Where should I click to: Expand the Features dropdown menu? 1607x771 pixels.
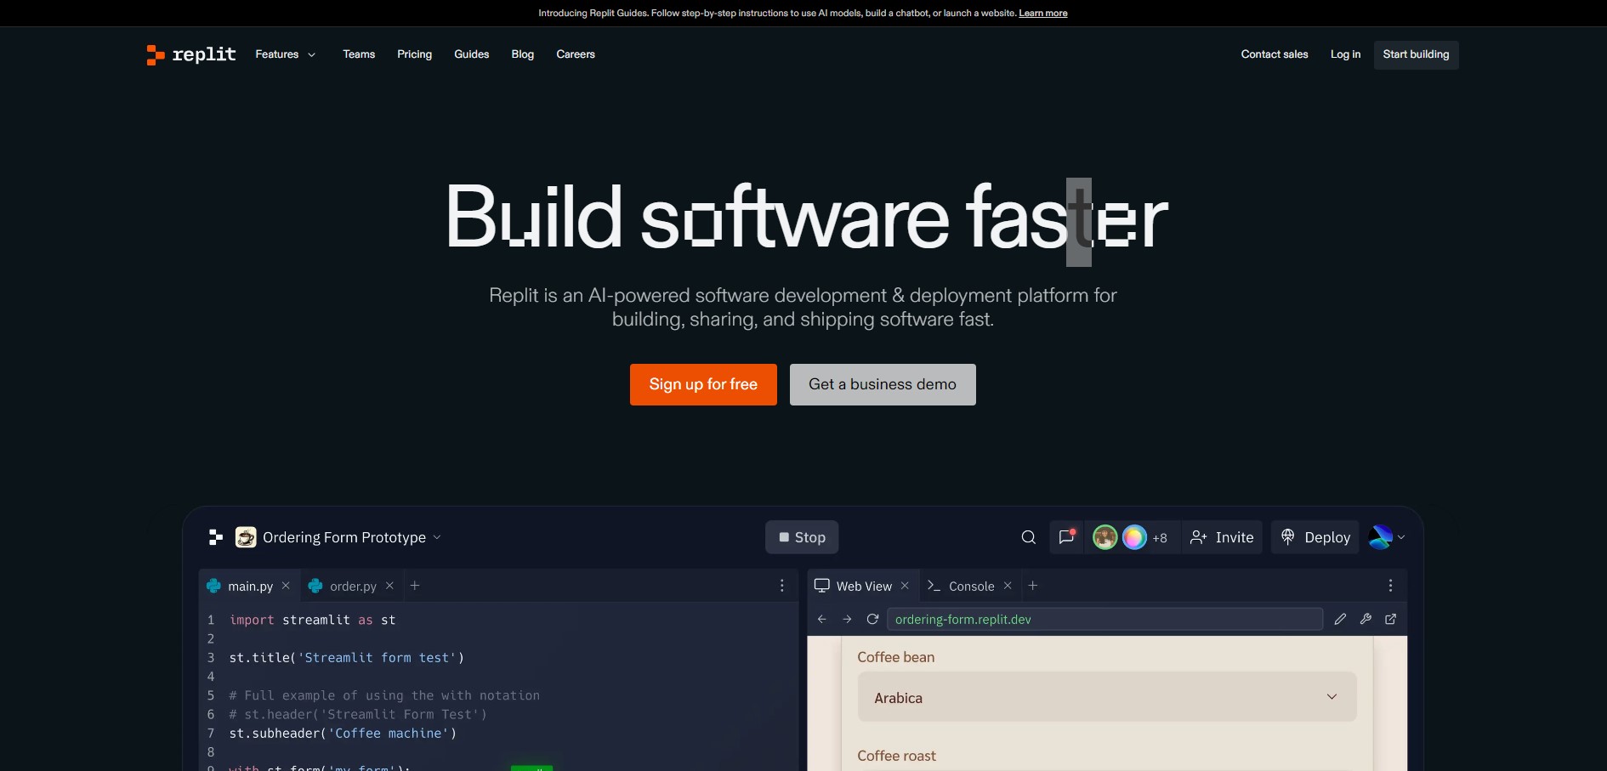[x=286, y=54]
